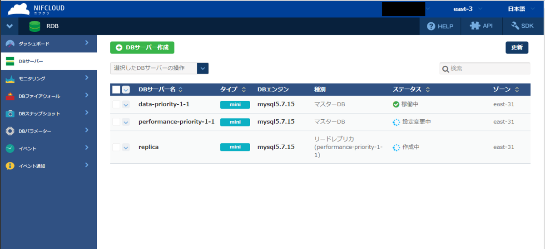
Task: Check the performance-priority-1-1 row checkbox
Action: point(116,122)
